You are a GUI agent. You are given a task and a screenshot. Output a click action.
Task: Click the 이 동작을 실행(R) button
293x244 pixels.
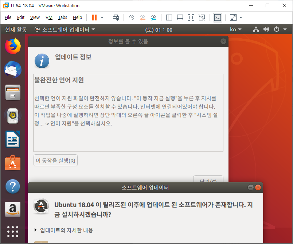55,160
